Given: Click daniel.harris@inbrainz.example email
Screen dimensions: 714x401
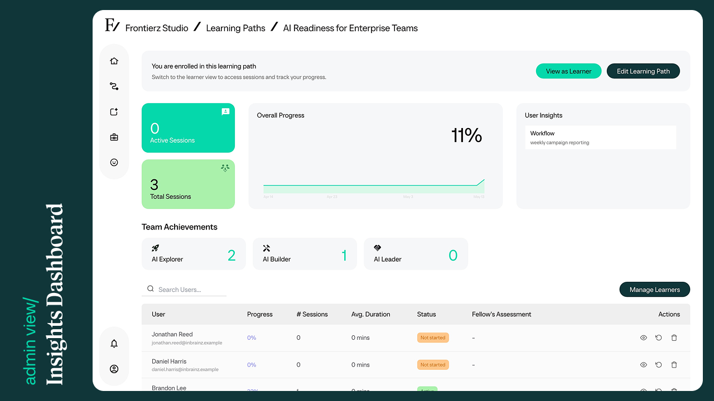Looking at the screenshot, I should (x=185, y=370).
